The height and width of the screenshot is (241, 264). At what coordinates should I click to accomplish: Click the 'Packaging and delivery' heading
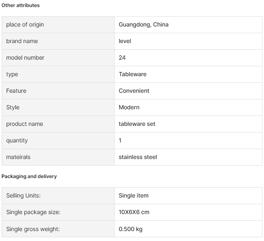click(x=29, y=176)
